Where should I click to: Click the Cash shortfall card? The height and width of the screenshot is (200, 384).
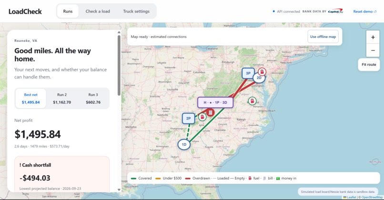tap(62, 174)
